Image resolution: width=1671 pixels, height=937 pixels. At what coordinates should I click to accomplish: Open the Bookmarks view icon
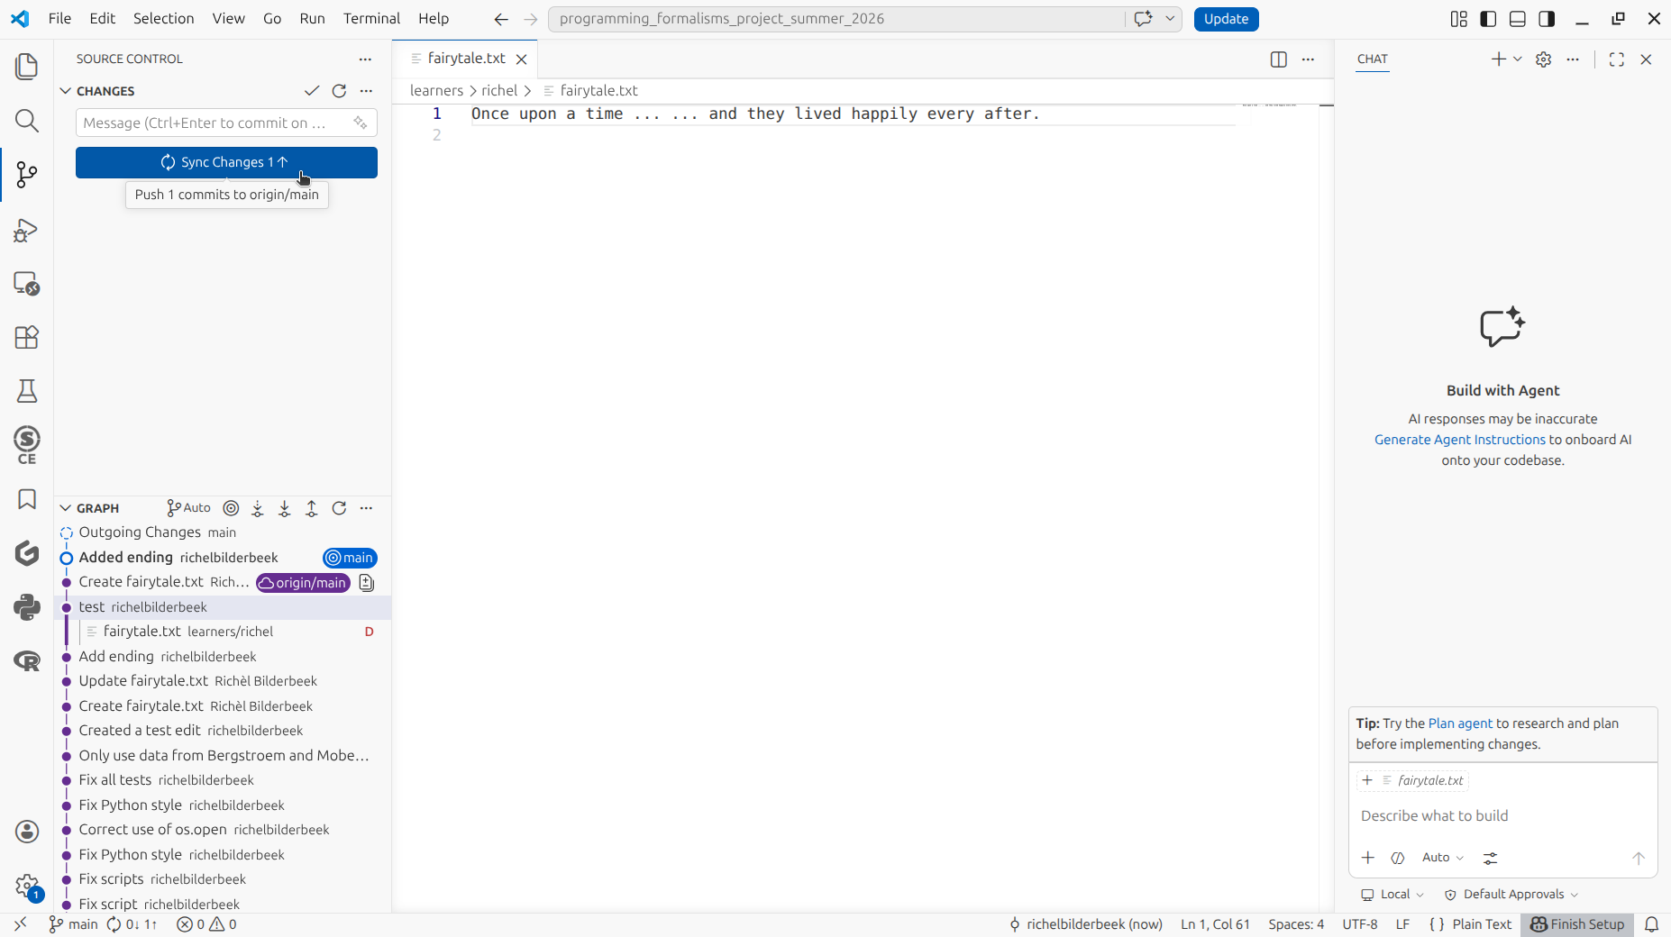coord(27,499)
